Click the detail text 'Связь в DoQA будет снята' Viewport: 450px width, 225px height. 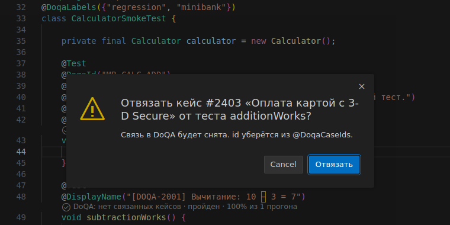pos(175,135)
